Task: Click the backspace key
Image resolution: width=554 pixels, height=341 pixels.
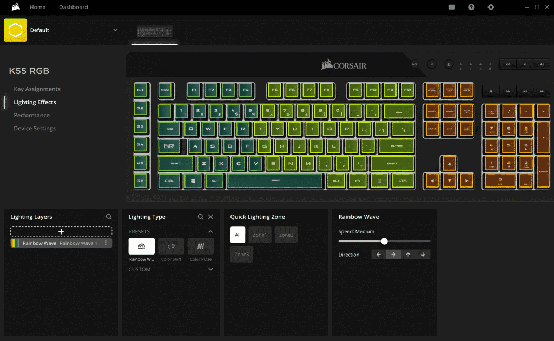Action: pyautogui.click(x=399, y=112)
